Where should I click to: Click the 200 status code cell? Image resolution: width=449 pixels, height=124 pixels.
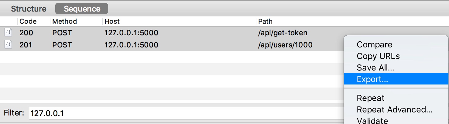(x=26, y=33)
